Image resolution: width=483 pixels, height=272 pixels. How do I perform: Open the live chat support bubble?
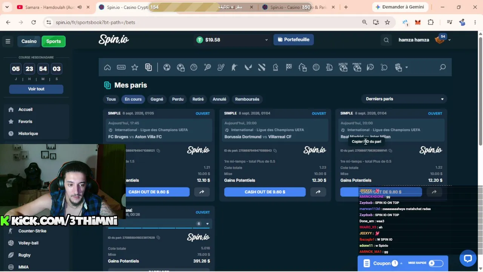(x=468, y=258)
